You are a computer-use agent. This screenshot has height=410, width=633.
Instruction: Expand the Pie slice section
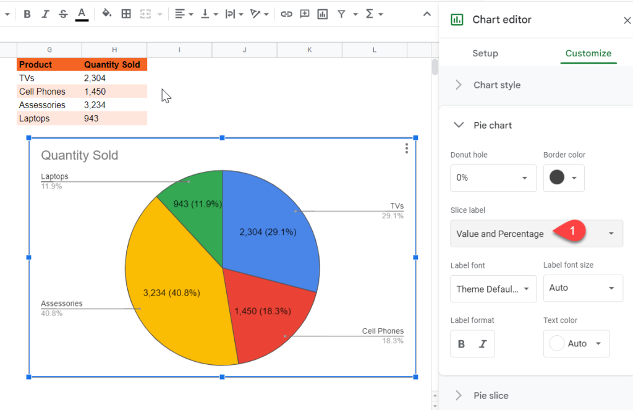coord(458,395)
